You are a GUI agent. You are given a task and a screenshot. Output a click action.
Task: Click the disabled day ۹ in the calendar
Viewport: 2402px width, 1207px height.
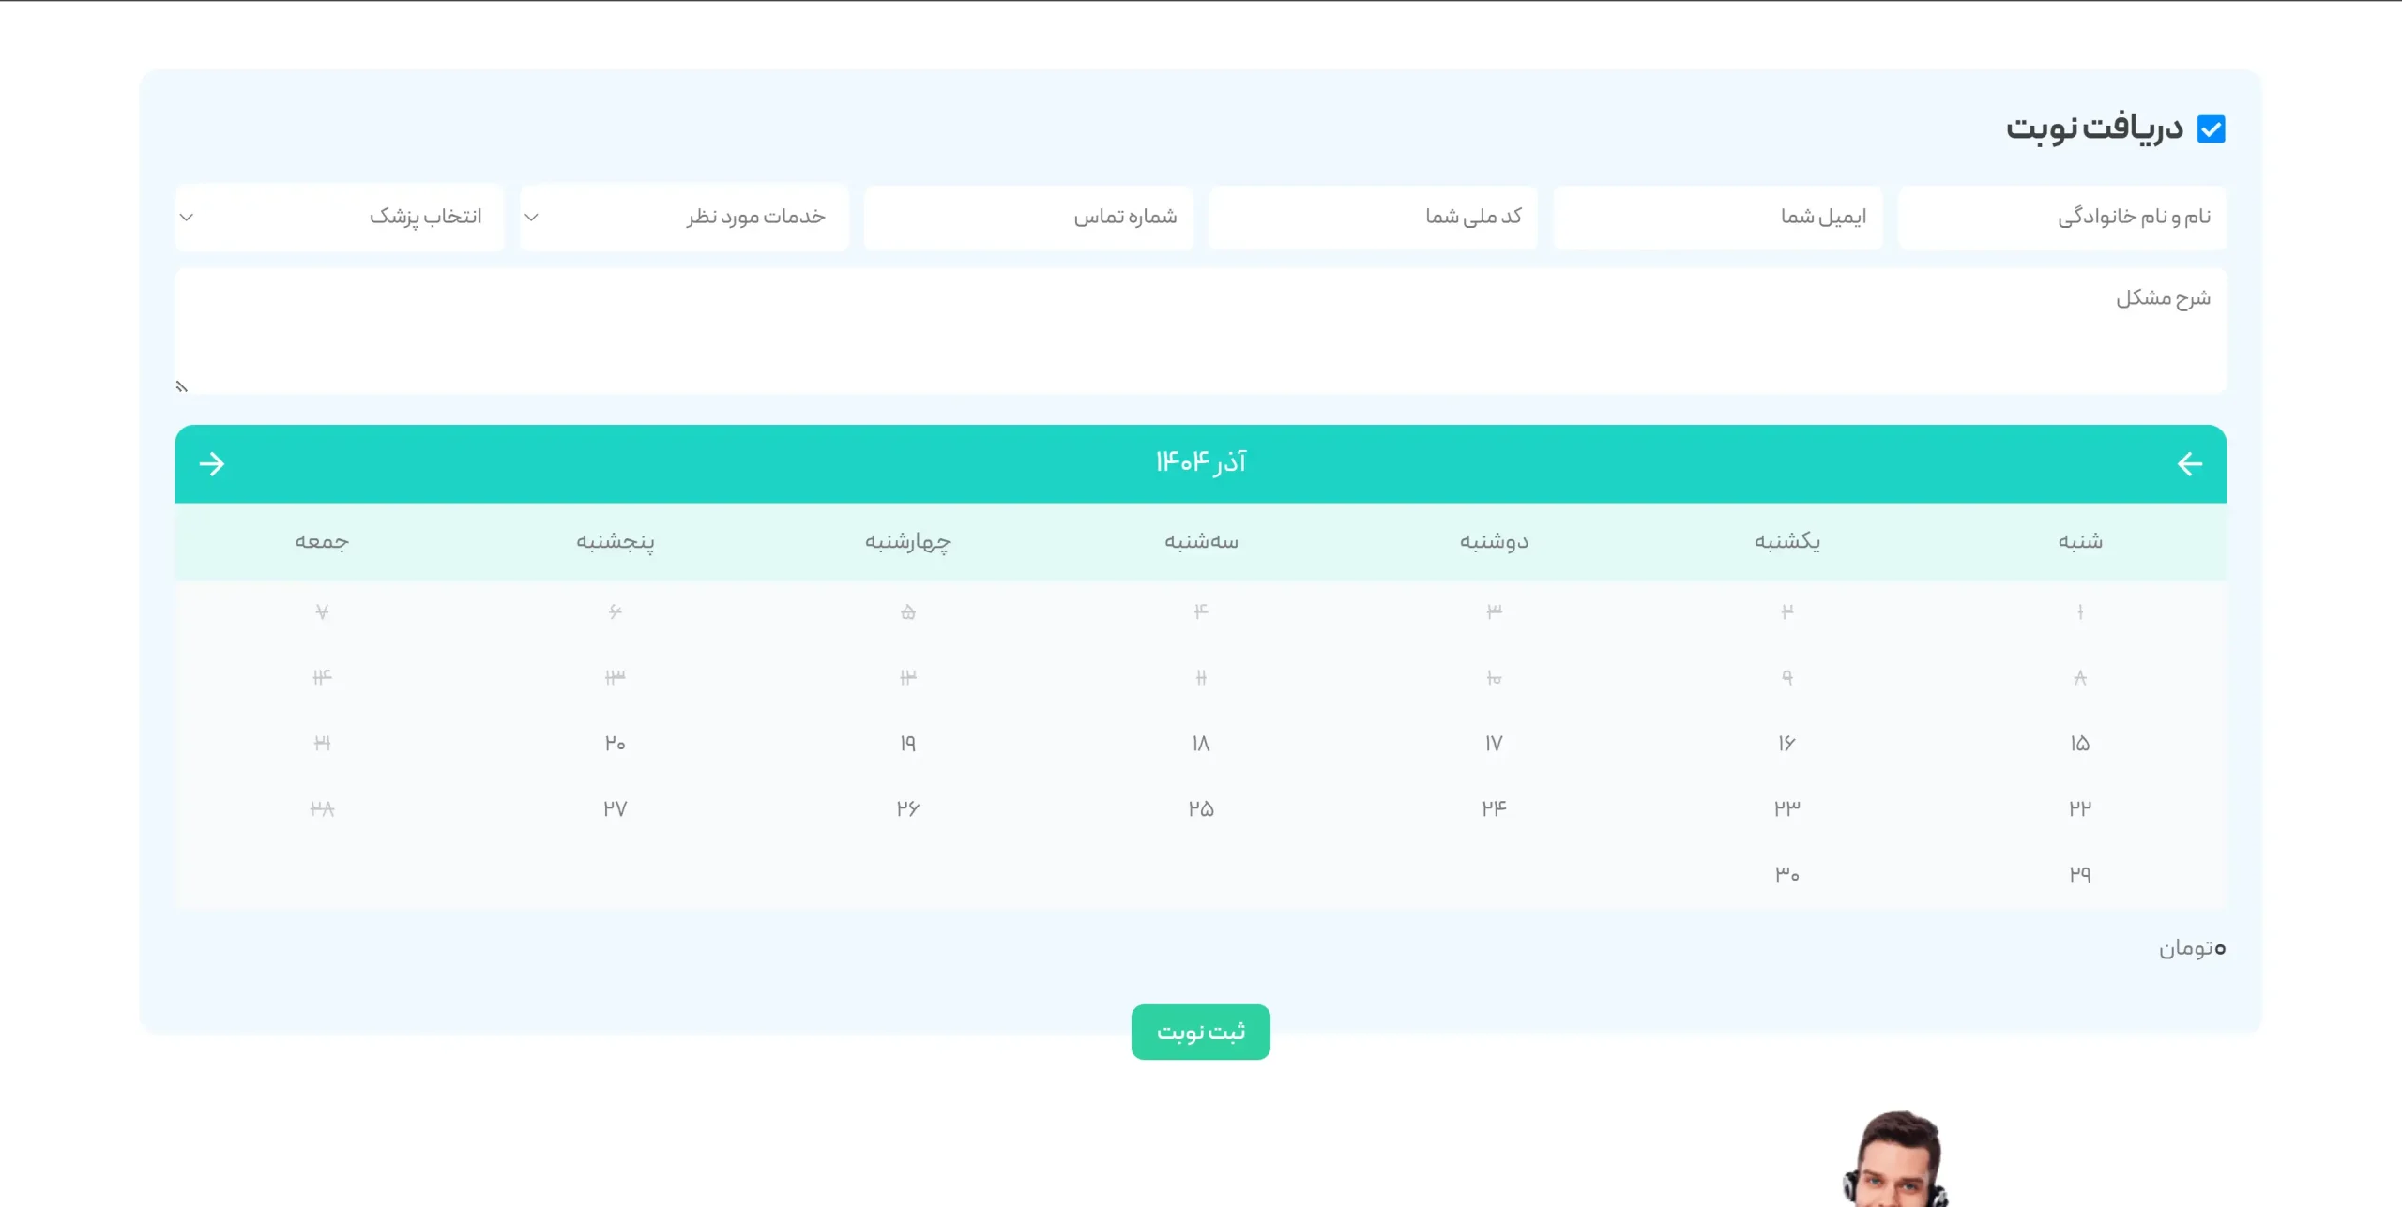tap(1786, 677)
